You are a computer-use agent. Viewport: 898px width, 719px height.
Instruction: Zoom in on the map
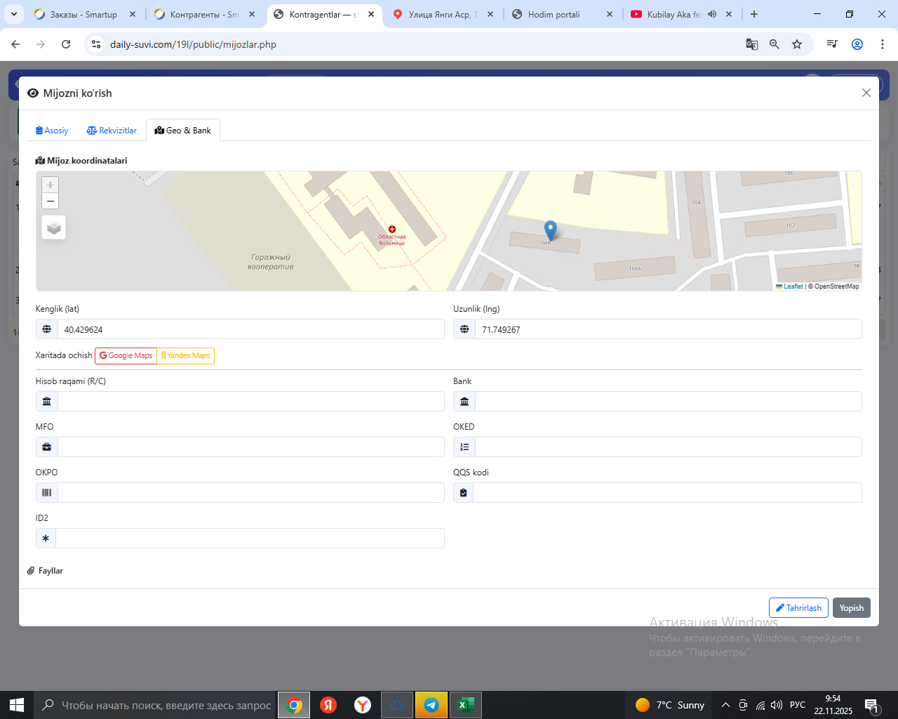[50, 185]
